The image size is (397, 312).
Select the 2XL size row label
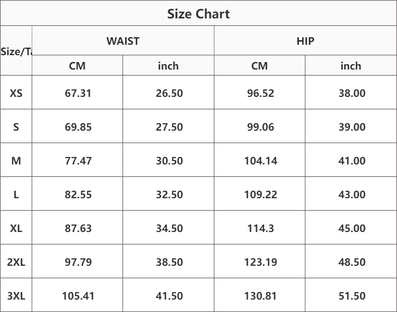(16, 262)
